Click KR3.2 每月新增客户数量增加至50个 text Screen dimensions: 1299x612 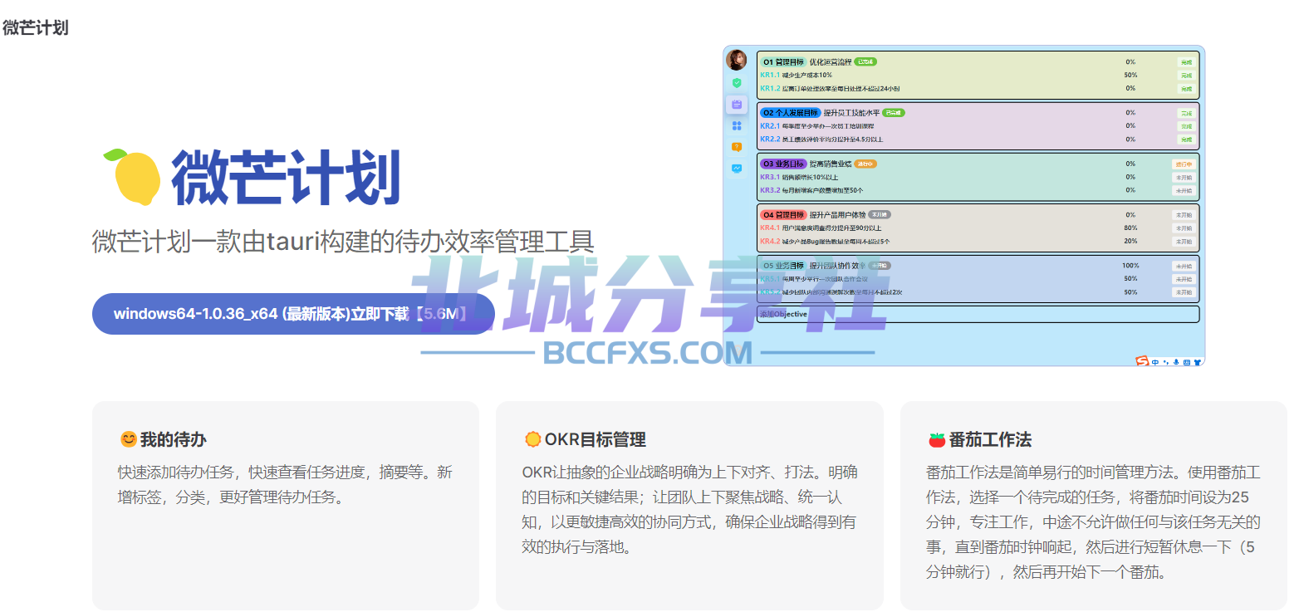click(x=811, y=190)
